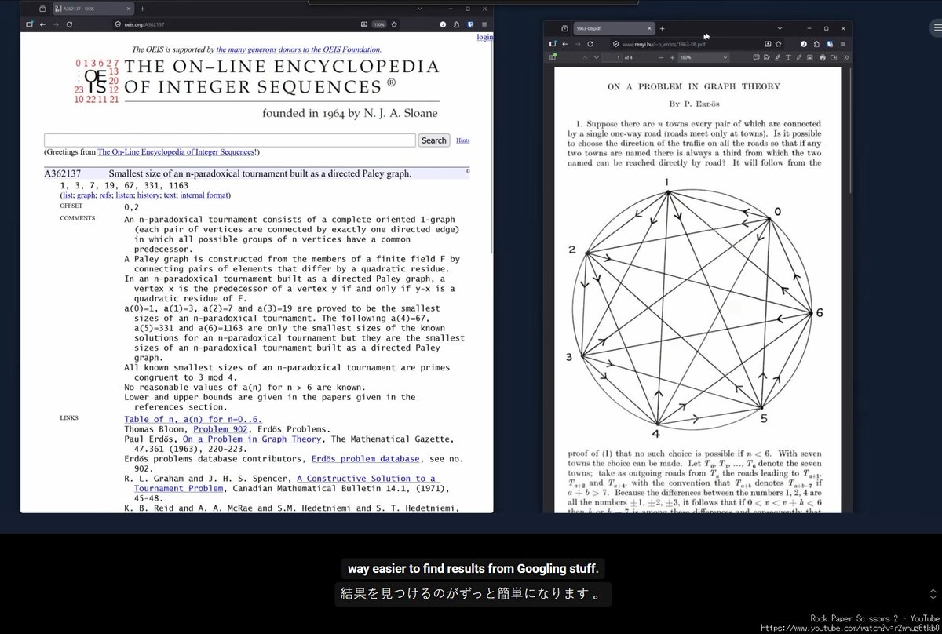View internal format link
The width and height of the screenshot is (942, 634).
point(205,195)
